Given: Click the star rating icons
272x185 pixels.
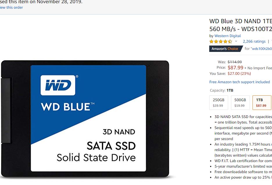Looking at the screenshot, I should tap(221, 41).
